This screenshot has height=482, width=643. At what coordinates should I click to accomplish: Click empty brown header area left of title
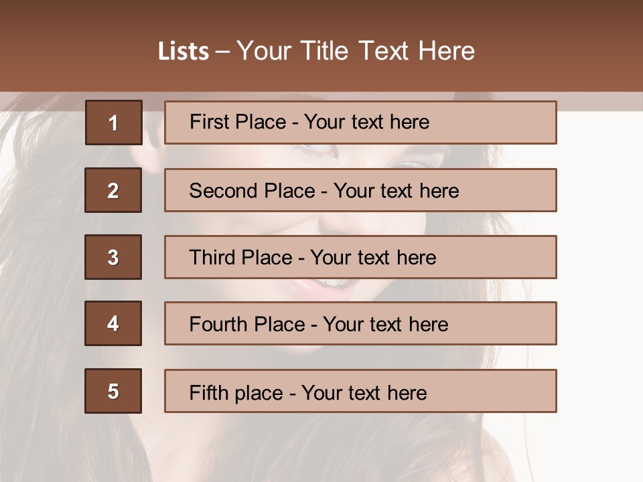click(74, 51)
